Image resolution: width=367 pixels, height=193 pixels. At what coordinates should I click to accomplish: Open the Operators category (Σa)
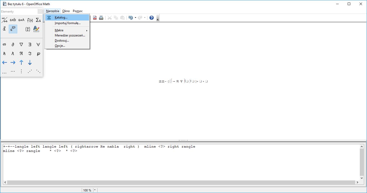[x=38, y=20]
